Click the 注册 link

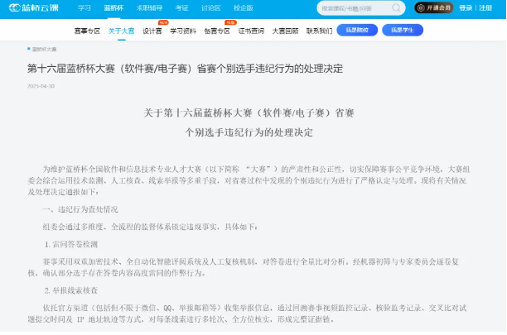(485, 8)
